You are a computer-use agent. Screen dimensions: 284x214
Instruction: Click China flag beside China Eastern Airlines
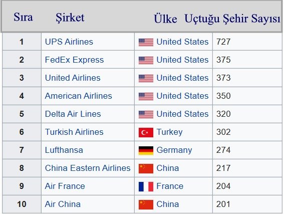pyautogui.click(x=146, y=168)
